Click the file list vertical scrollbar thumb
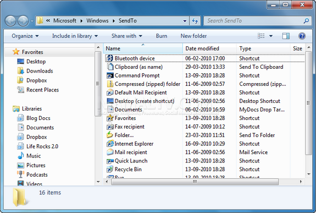The height and width of the screenshot is (213, 316). (x=308, y=103)
